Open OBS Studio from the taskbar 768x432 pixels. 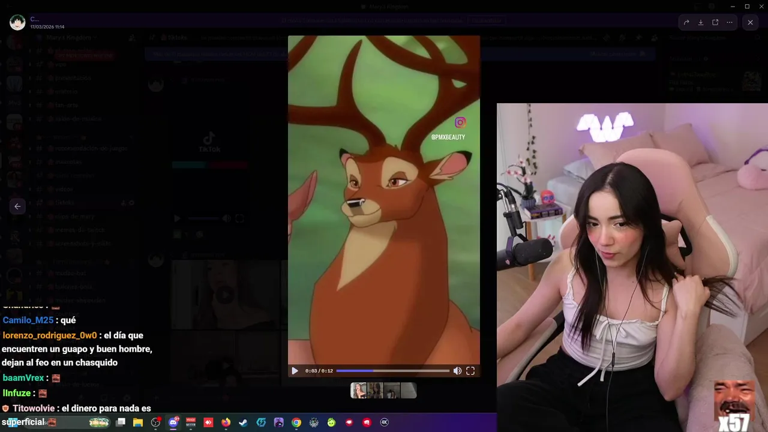pos(155,422)
